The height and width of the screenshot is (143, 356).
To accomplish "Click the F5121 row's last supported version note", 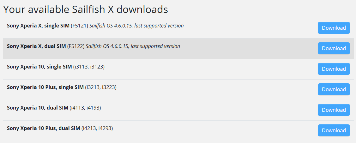I will click(x=136, y=26).
